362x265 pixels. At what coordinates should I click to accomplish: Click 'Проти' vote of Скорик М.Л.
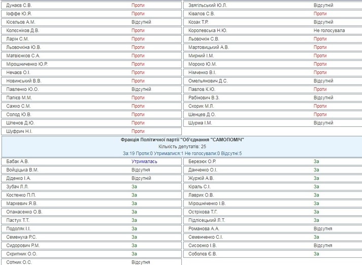[320, 106]
